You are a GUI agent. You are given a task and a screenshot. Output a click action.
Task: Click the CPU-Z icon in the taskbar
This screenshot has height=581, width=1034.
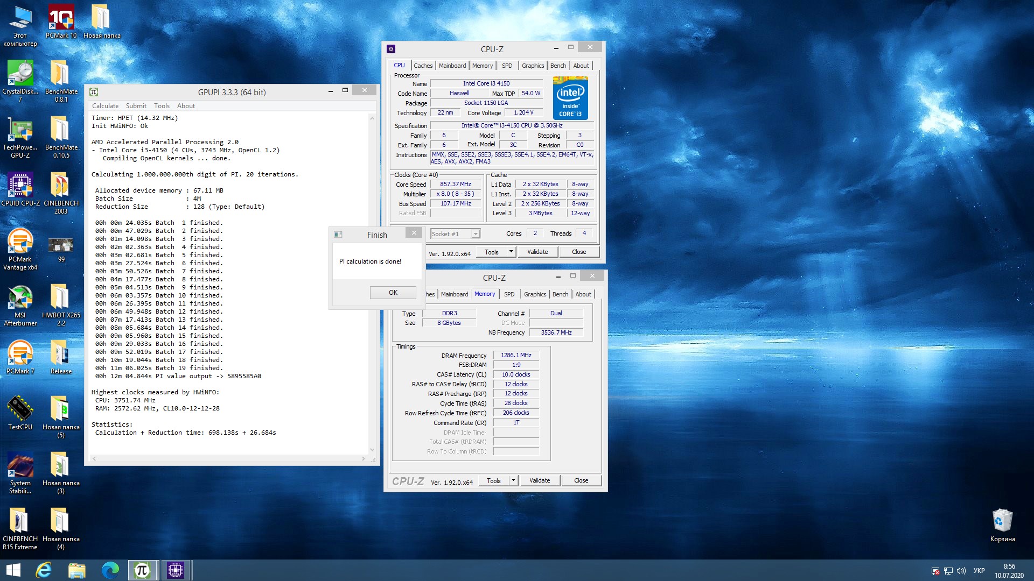(x=176, y=570)
